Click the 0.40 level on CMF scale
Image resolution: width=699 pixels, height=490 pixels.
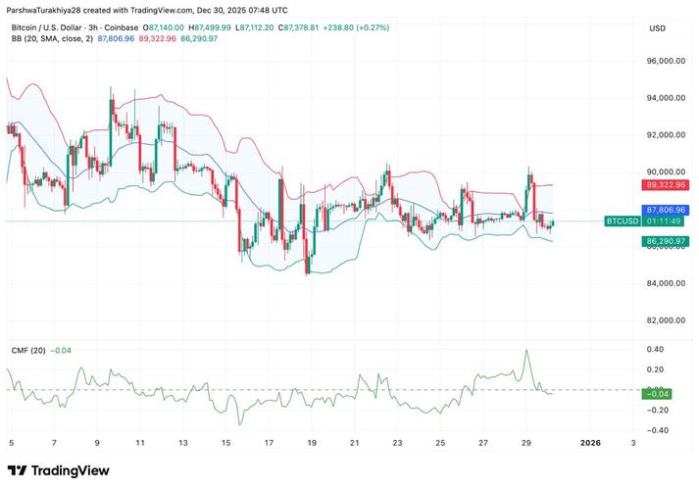pos(657,350)
